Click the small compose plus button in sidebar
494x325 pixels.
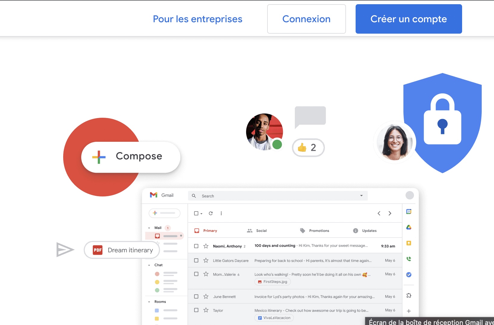click(165, 213)
